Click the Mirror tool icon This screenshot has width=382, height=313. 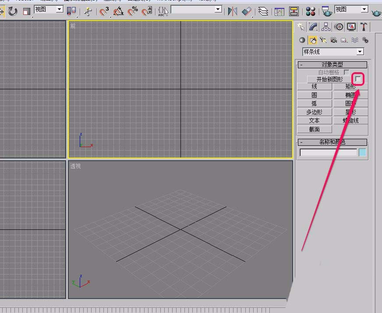(233, 11)
